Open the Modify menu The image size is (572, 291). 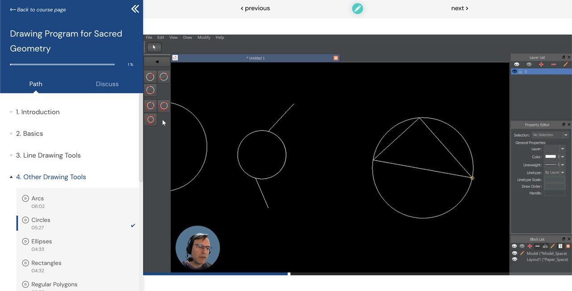[x=204, y=37]
